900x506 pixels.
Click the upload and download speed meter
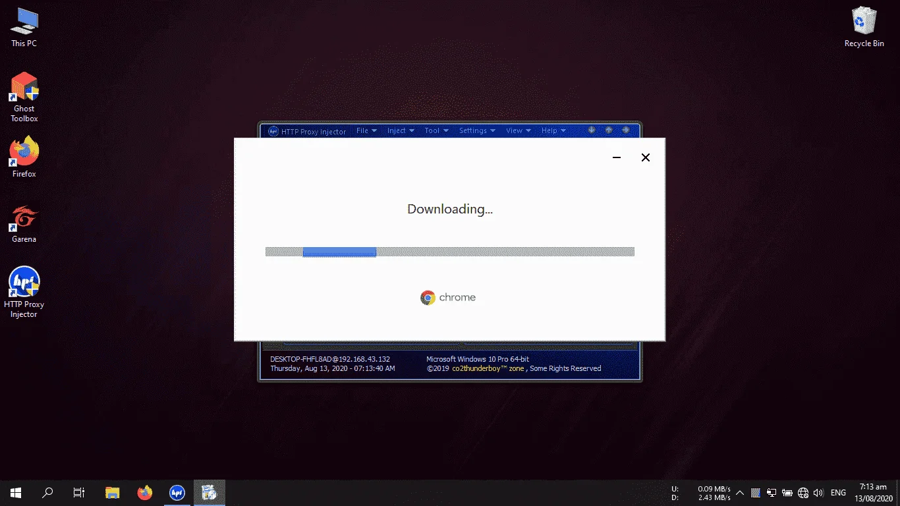700,493
